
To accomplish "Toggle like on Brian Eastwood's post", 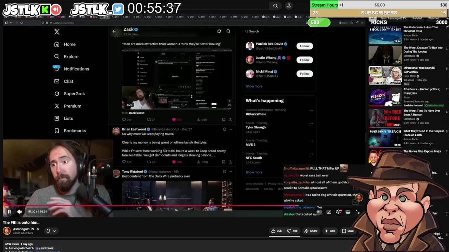I will tap(174, 162).
